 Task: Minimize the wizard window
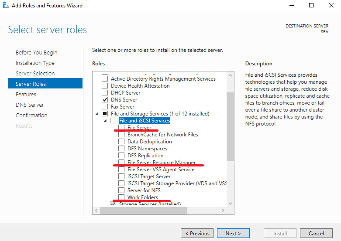292,5
